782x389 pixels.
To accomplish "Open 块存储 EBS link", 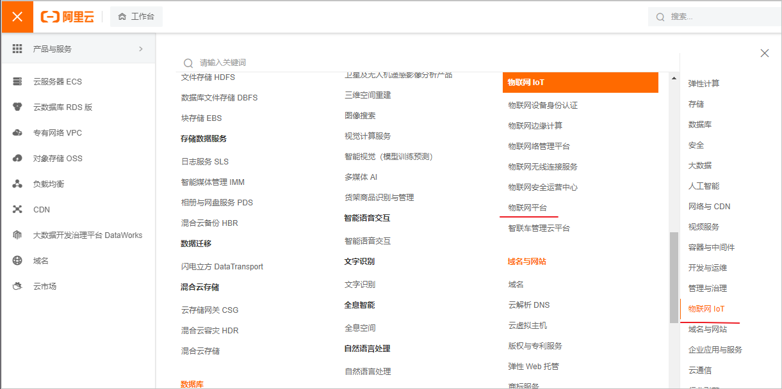I will click(x=202, y=118).
